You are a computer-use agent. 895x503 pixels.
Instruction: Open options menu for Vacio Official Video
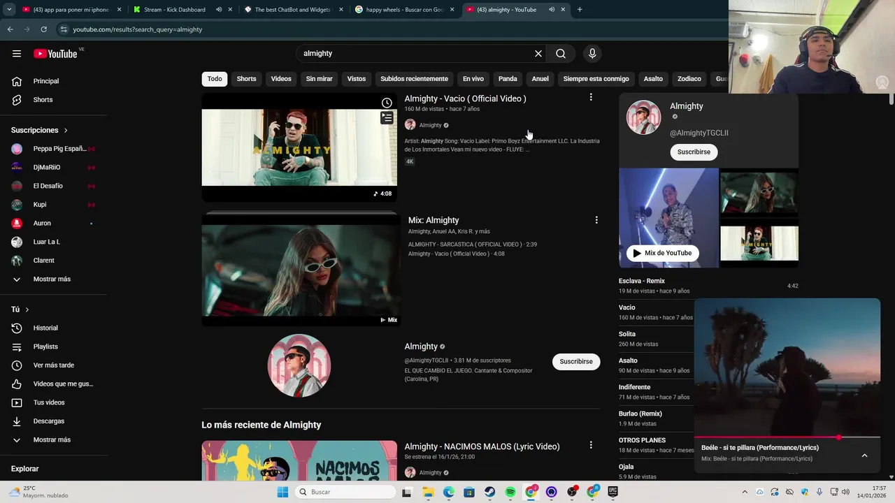(591, 98)
